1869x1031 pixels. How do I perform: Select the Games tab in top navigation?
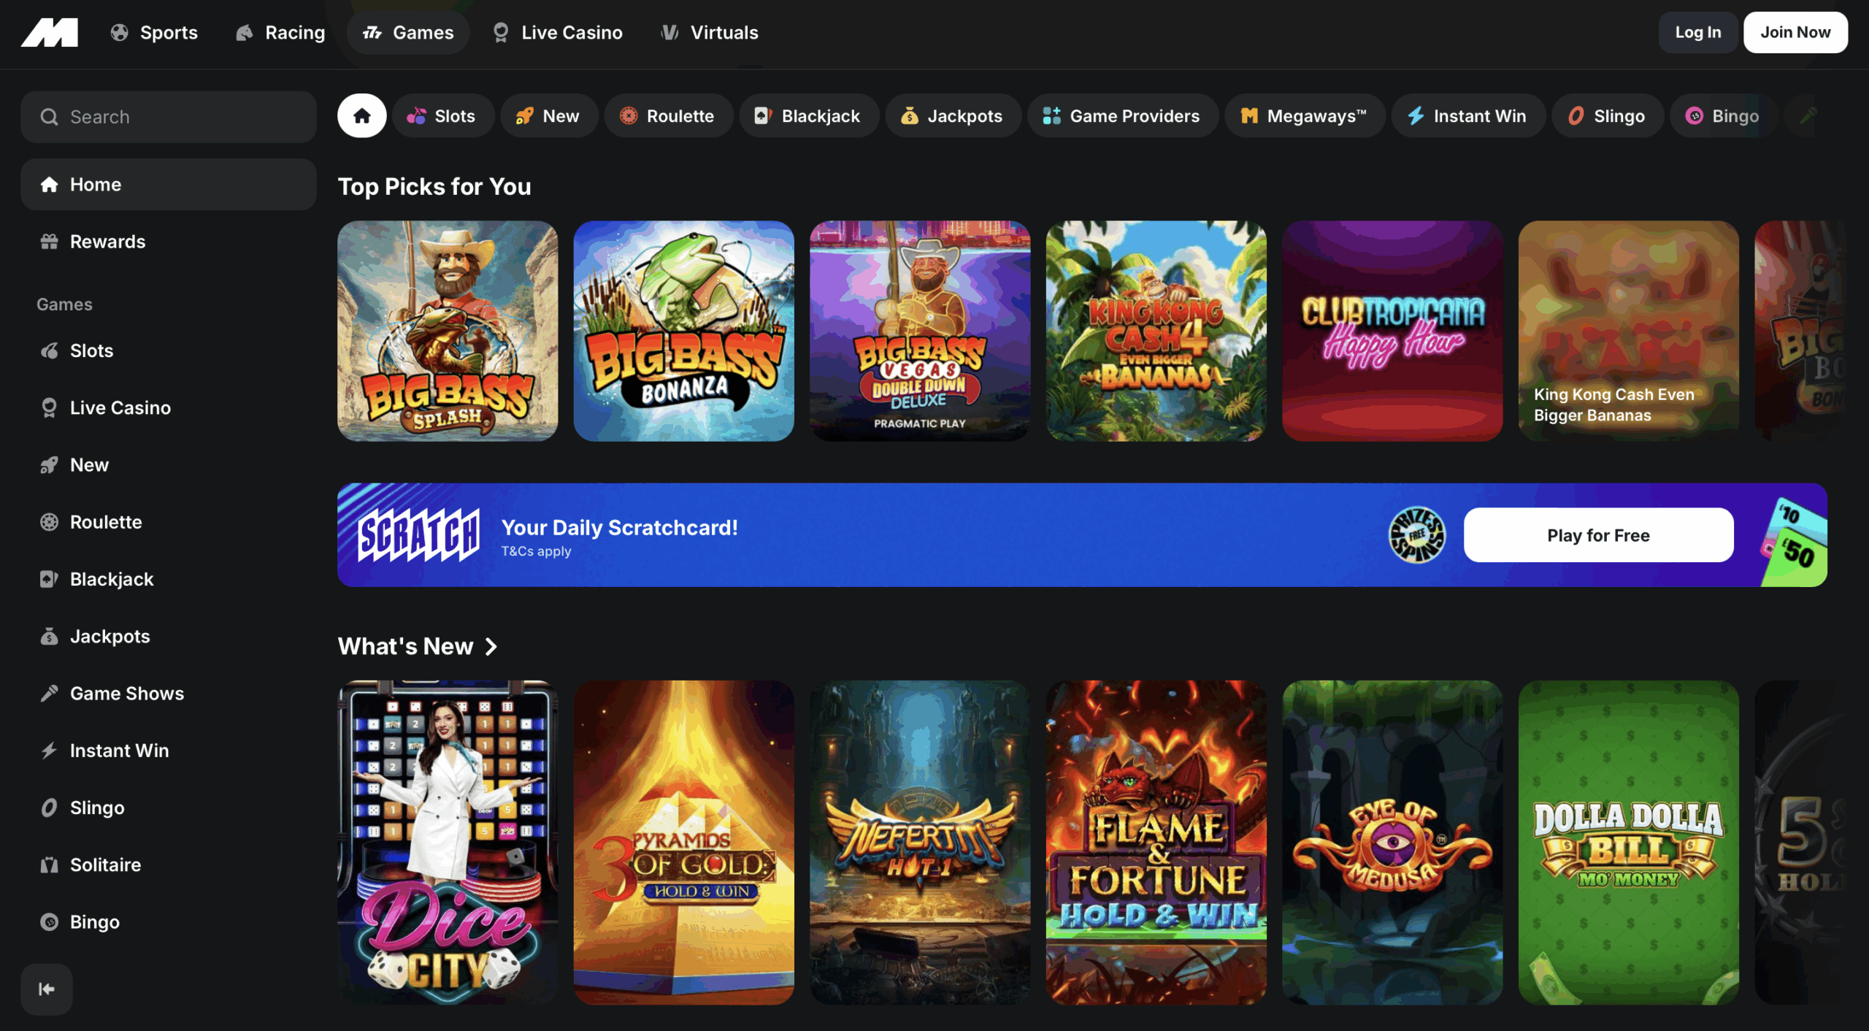408,32
